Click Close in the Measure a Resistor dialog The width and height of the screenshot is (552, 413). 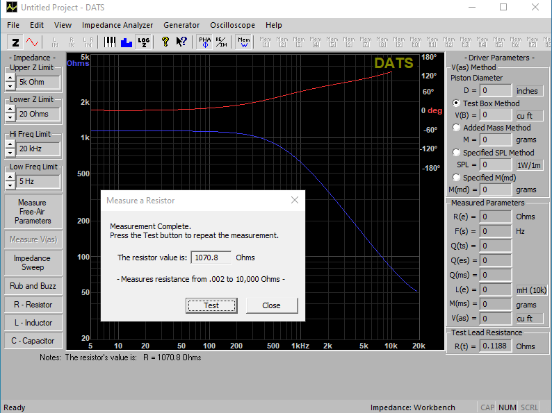(271, 305)
